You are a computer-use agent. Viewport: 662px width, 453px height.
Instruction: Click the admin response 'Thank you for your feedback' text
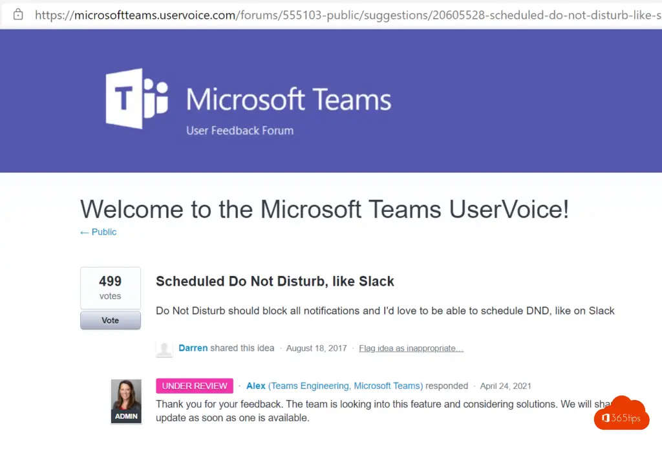click(x=384, y=411)
